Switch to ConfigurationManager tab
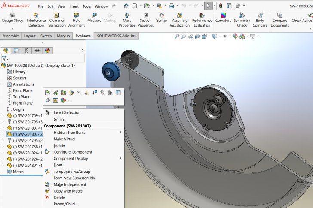Image resolution: width=313 pixels, height=208 pixels. (26, 51)
